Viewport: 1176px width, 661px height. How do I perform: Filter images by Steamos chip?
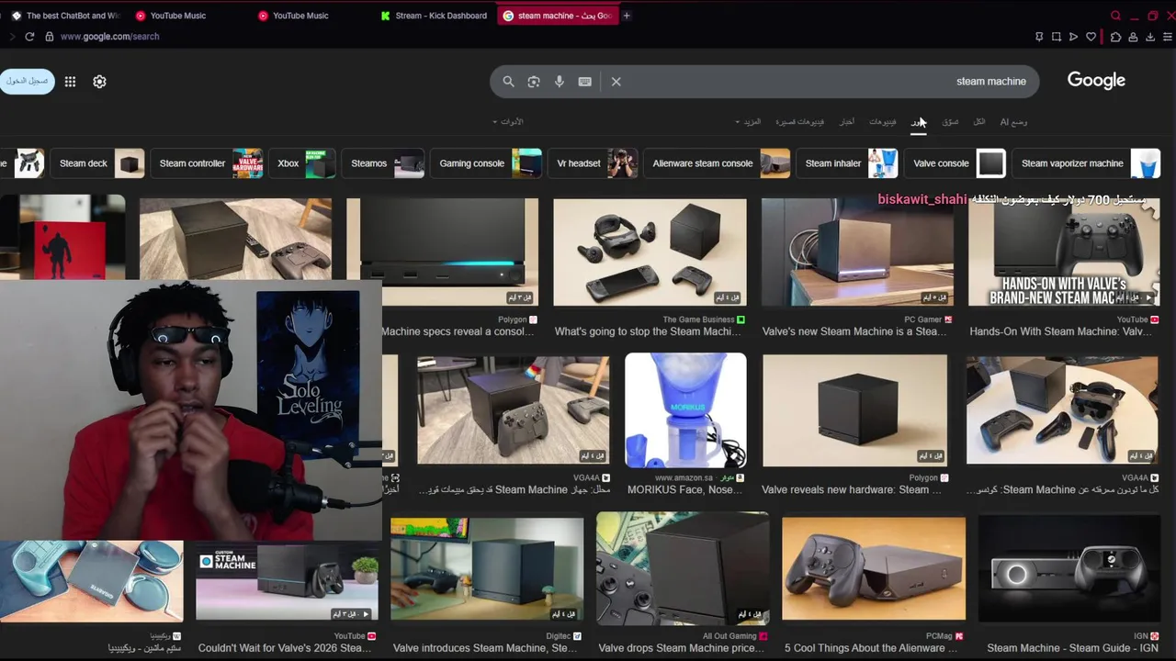[385, 163]
